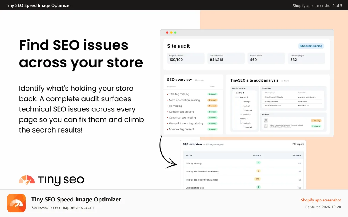Click the red close dot of the mock window

167,32
